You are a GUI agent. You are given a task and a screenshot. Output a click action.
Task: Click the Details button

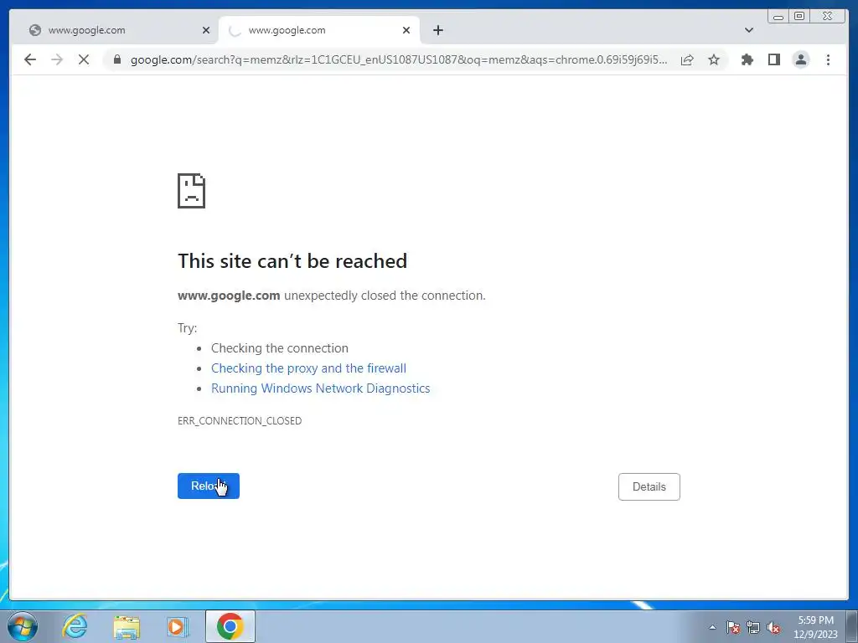pyautogui.click(x=649, y=486)
